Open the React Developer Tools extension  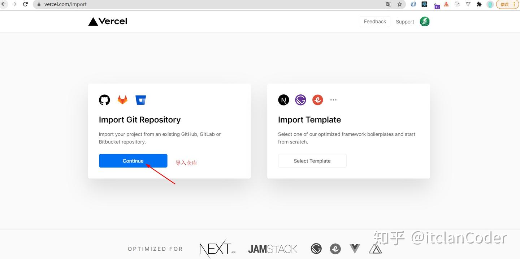point(424,4)
